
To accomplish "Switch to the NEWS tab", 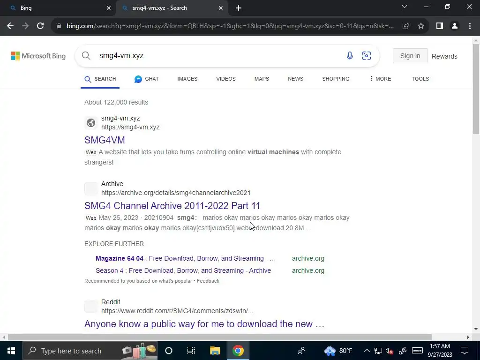I will 295,79.
